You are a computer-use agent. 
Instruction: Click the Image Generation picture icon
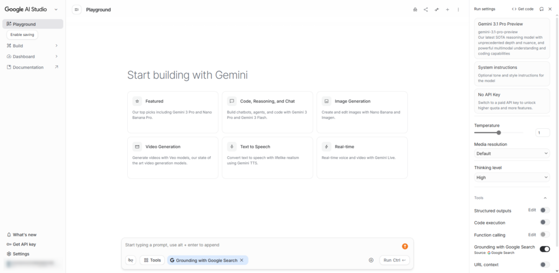[326, 101]
